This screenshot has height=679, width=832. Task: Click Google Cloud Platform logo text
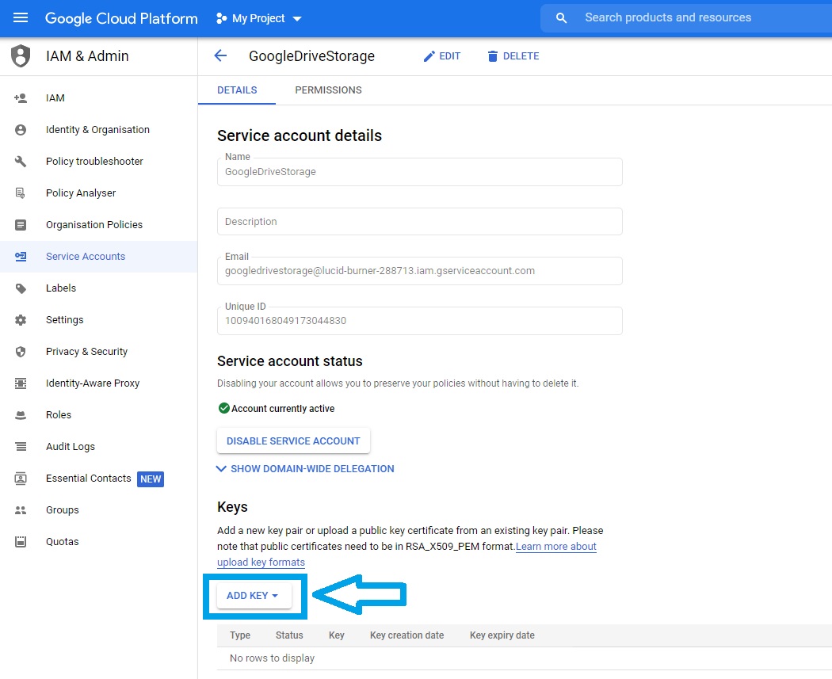[121, 18]
